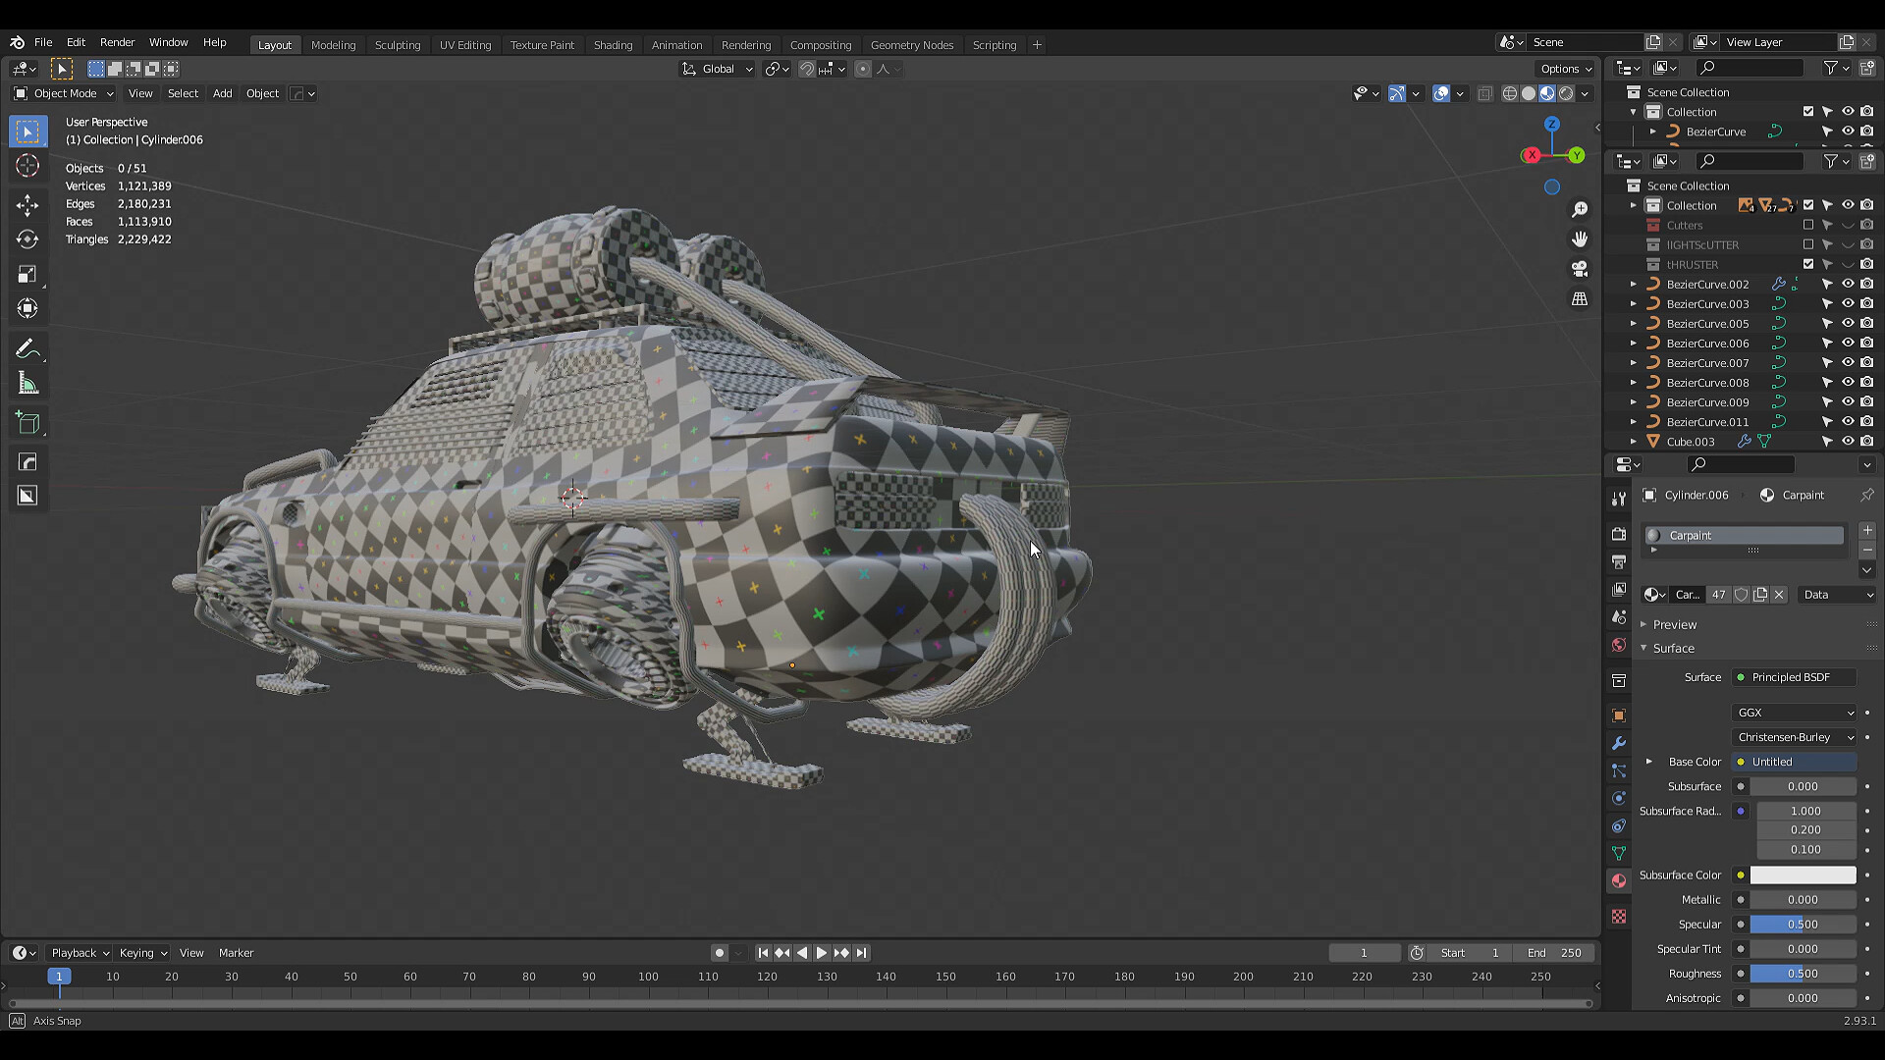Click the Options button in viewport header

(1565, 68)
